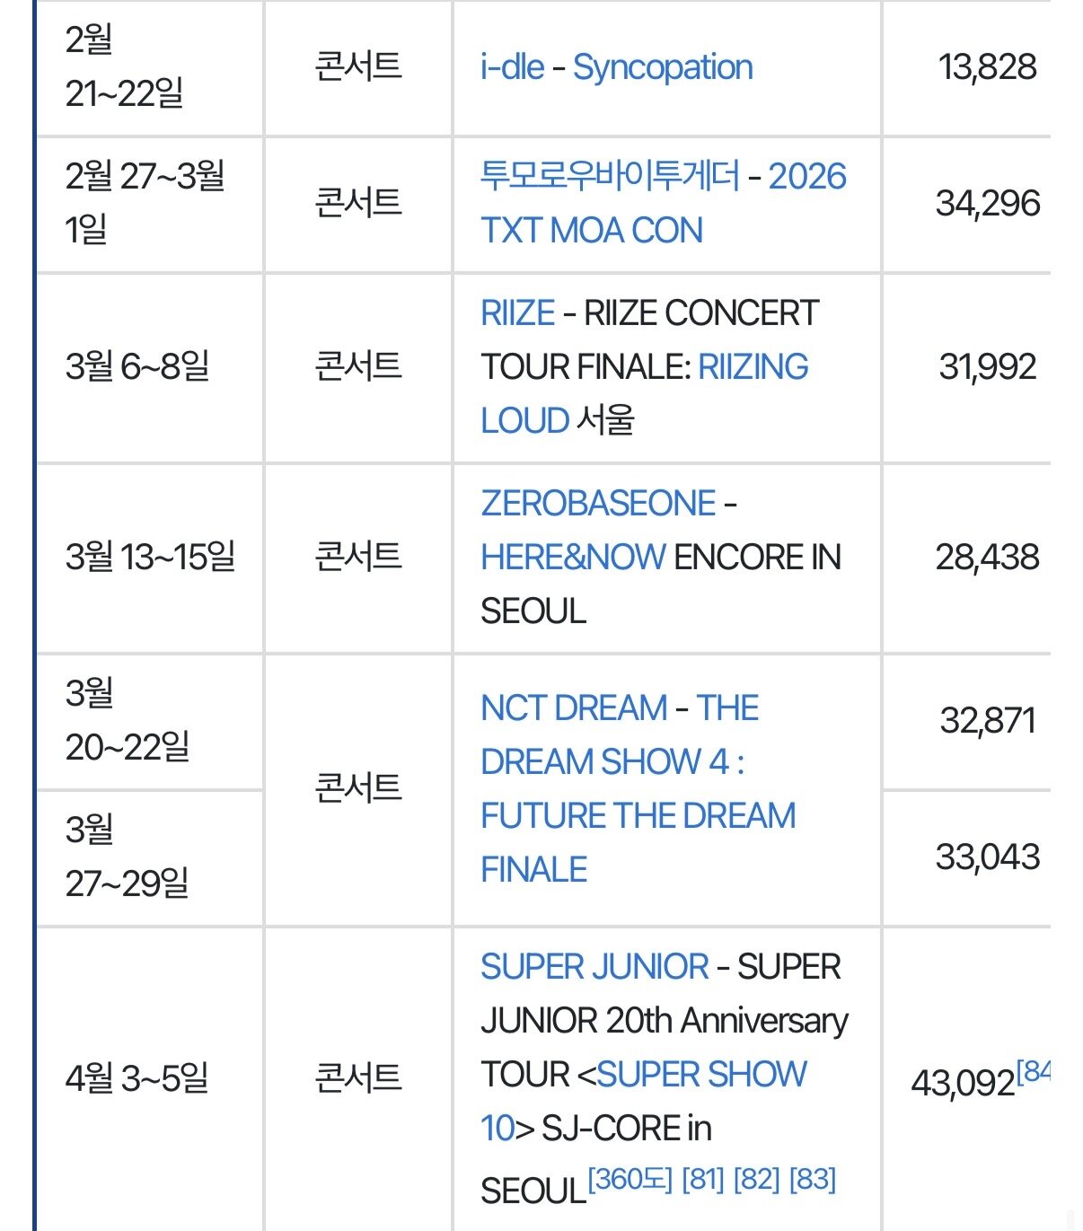Open the footnote beside 43,092
The image size is (1083, 1231).
(1035, 1071)
